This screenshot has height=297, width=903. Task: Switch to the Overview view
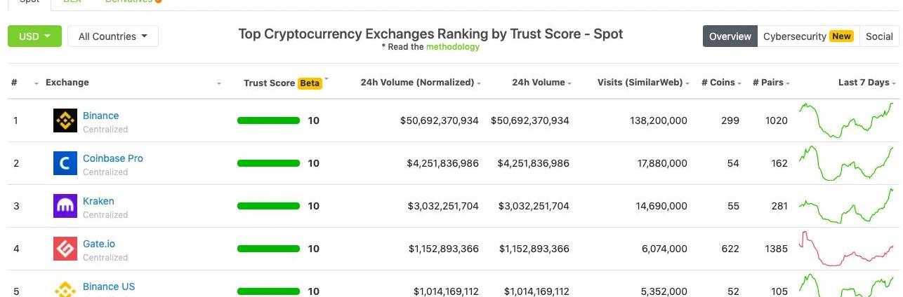tap(730, 36)
